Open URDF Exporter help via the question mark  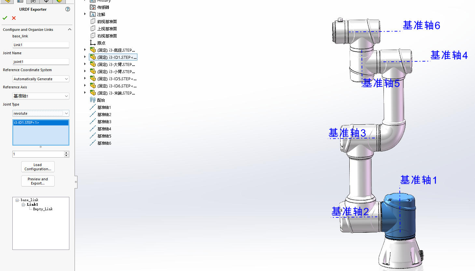67,9
